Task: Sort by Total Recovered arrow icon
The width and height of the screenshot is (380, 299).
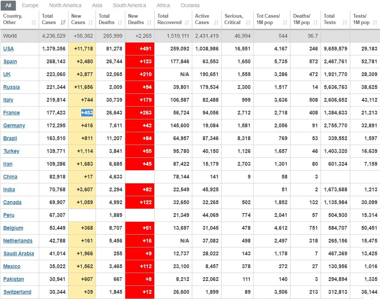Action: click(x=187, y=23)
